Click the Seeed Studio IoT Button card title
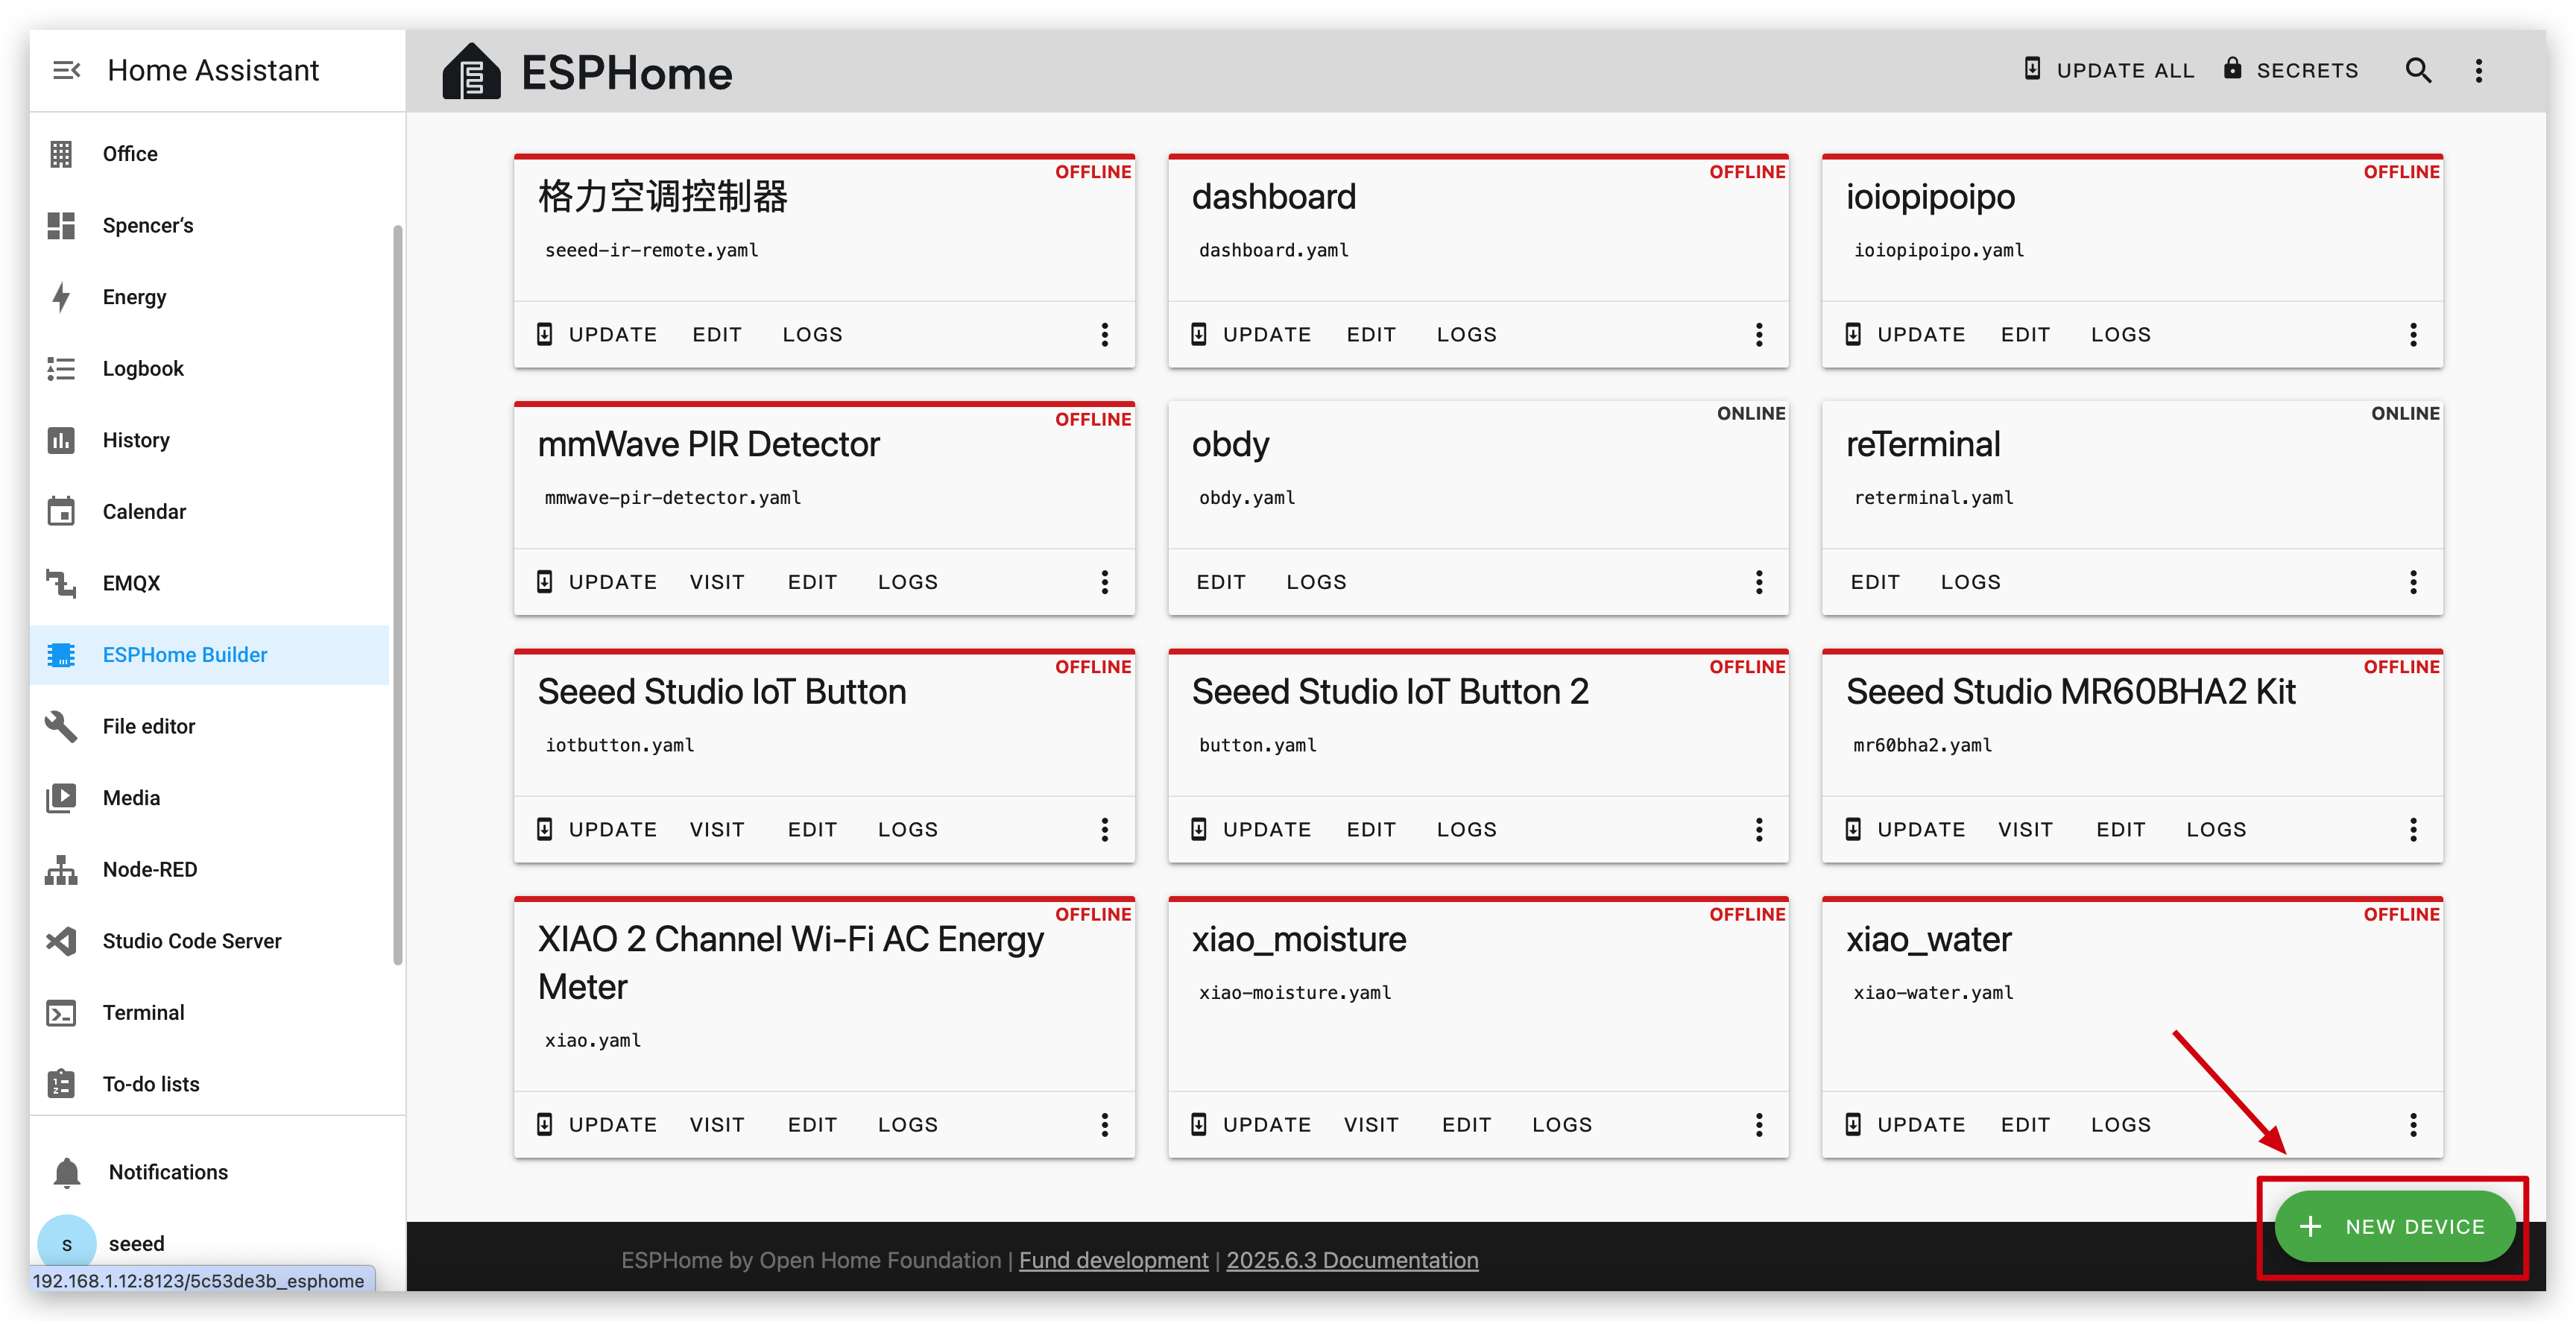Image resolution: width=2576 pixels, height=1321 pixels. coord(722,692)
